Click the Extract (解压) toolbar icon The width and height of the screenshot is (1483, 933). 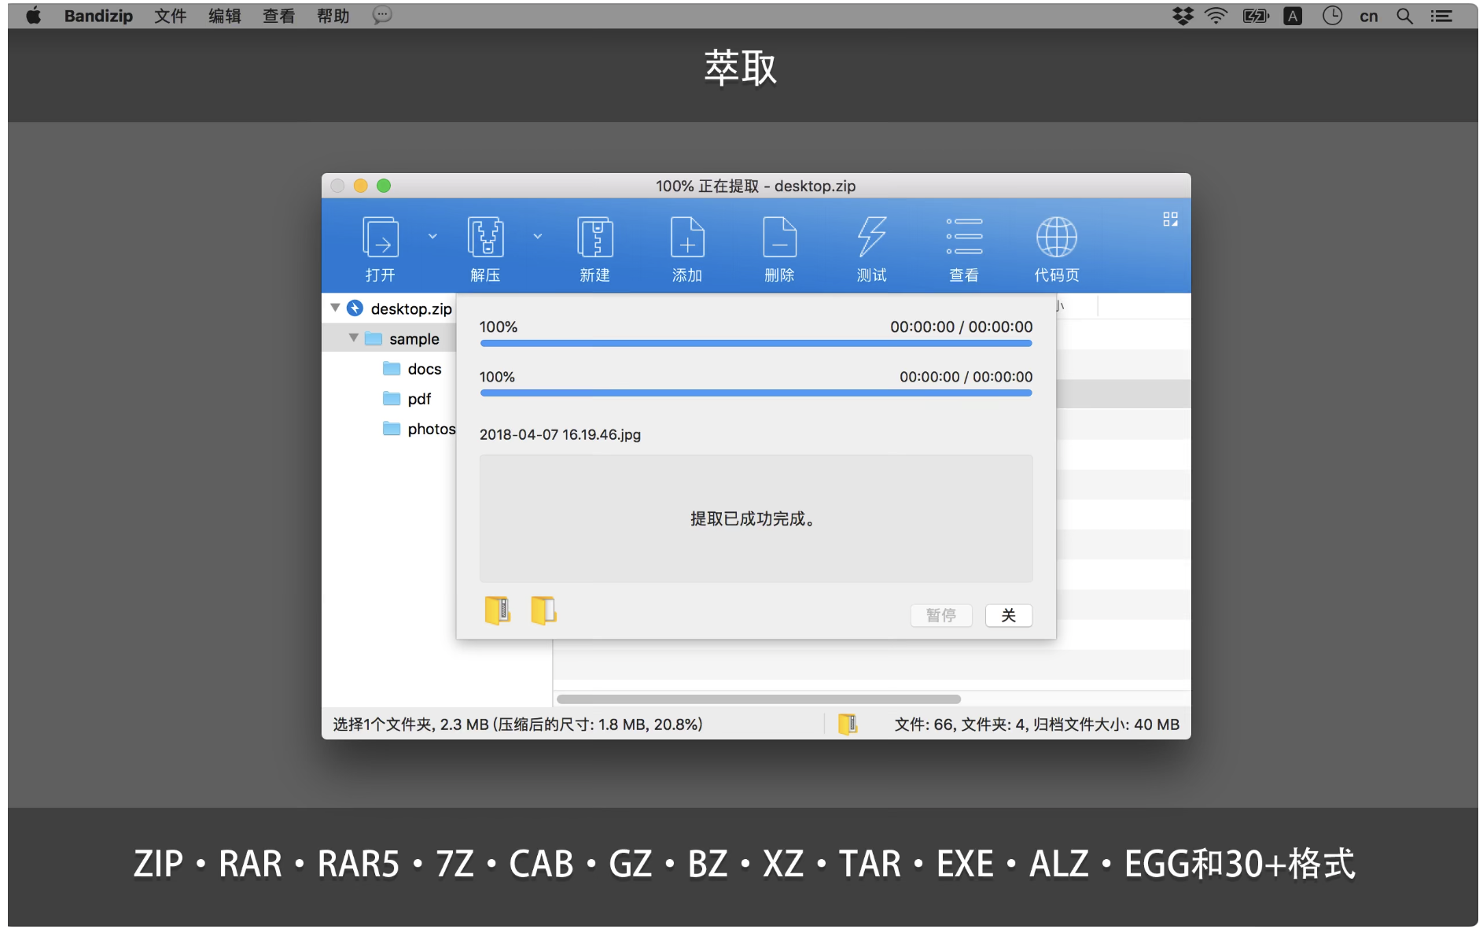485,238
